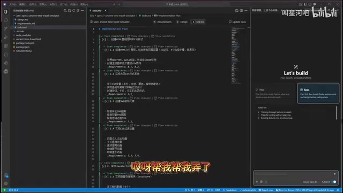The height and width of the screenshot is (193, 343).
Task: Open preview icon in editor toolbar
Action: pyautogui.click(x=237, y=11)
